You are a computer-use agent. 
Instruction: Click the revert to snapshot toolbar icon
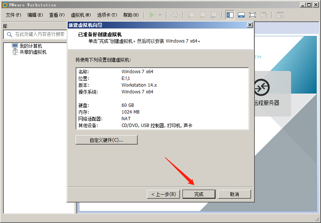tap(202, 15)
